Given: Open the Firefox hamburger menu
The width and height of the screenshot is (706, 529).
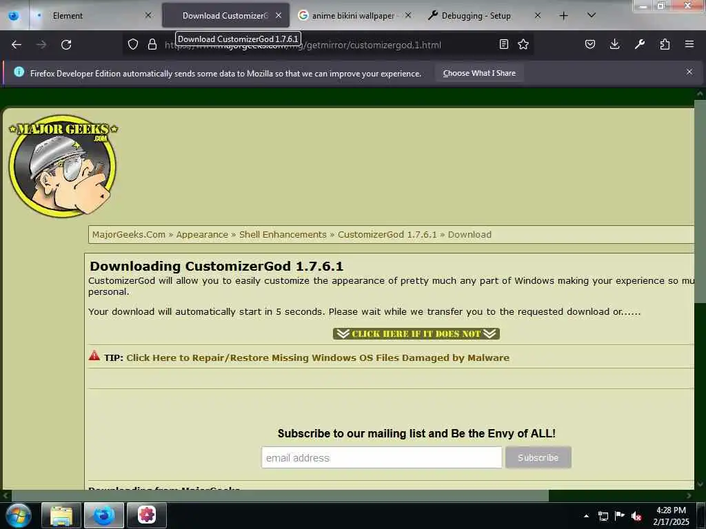Looking at the screenshot, I should pos(689,44).
